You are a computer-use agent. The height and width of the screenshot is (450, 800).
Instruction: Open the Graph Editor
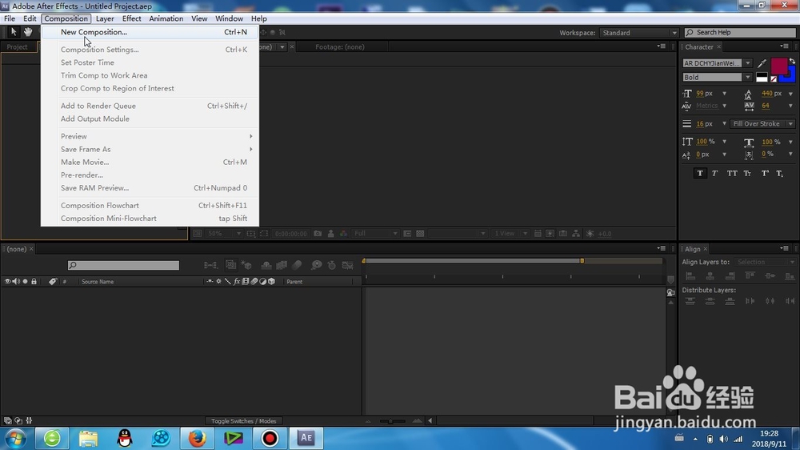click(347, 265)
